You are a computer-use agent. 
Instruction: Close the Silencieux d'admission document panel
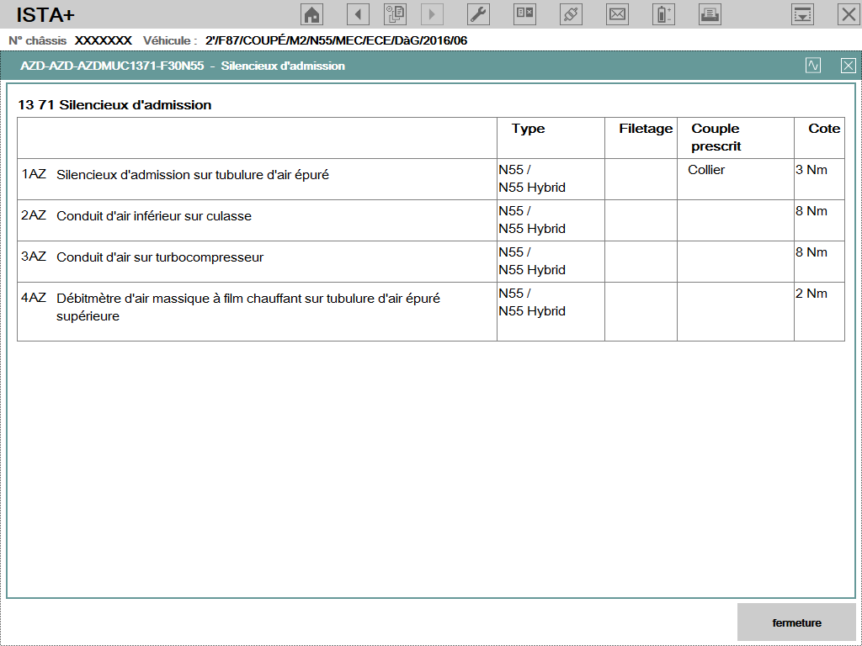(849, 66)
